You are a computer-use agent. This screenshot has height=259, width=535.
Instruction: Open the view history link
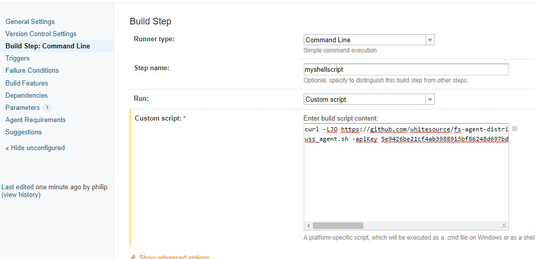pyautogui.click(x=21, y=195)
